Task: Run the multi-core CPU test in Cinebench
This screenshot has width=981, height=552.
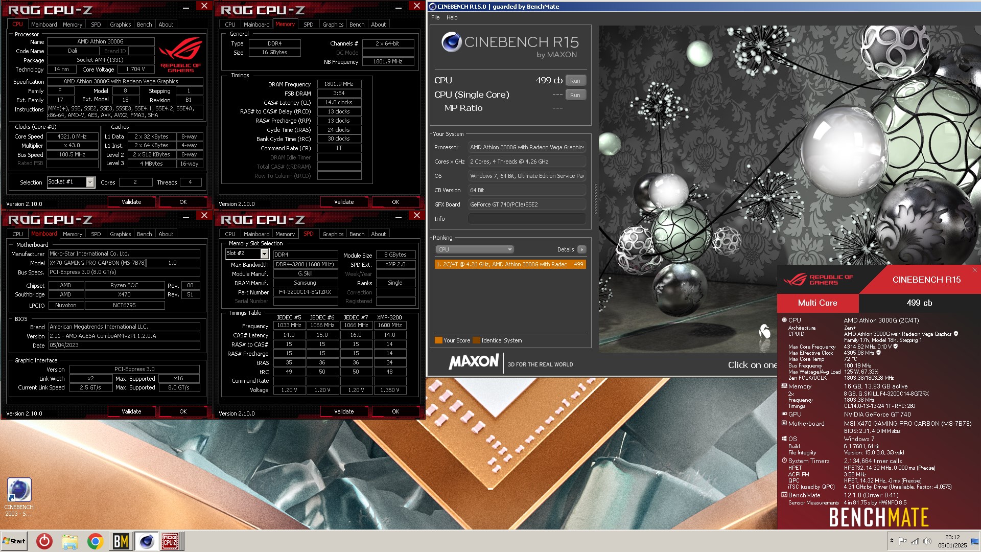Action: coord(575,81)
